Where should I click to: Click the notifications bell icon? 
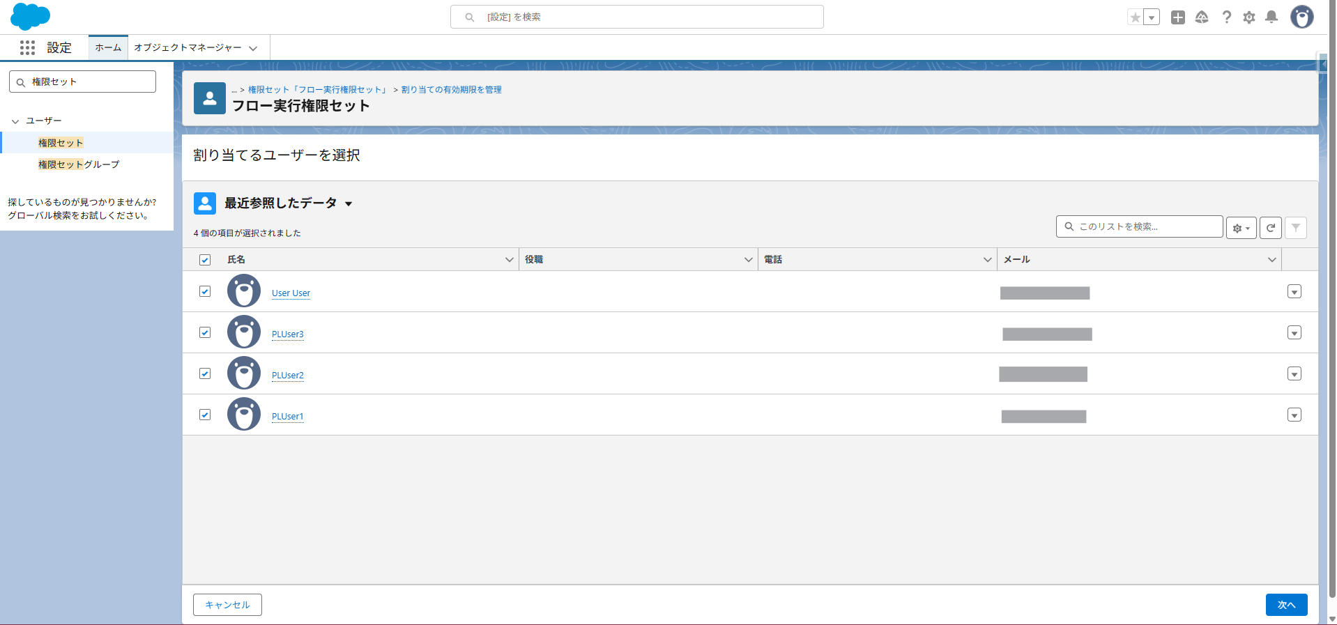pyautogui.click(x=1271, y=17)
